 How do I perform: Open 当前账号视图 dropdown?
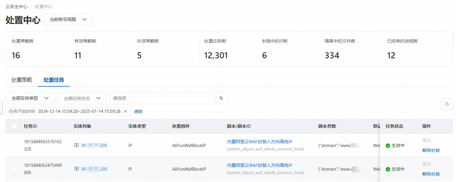tap(68, 20)
